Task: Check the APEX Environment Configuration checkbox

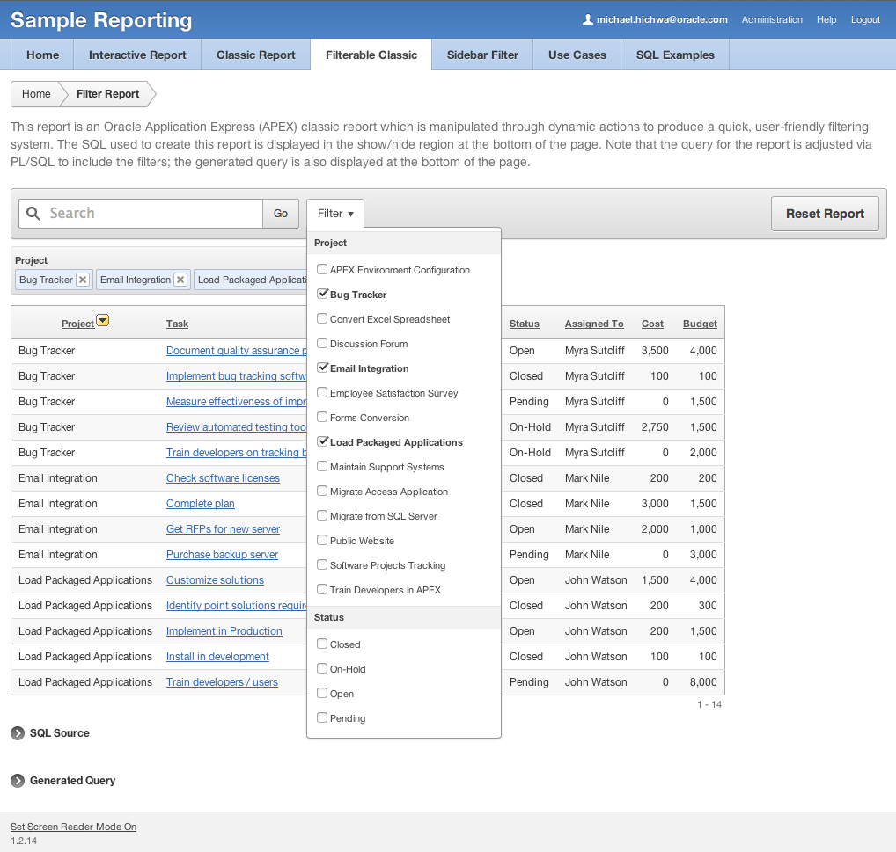Action: point(322,270)
